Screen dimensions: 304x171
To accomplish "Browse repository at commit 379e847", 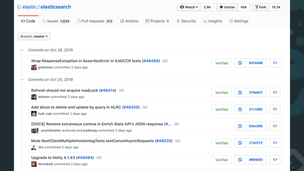I will point(275,92).
